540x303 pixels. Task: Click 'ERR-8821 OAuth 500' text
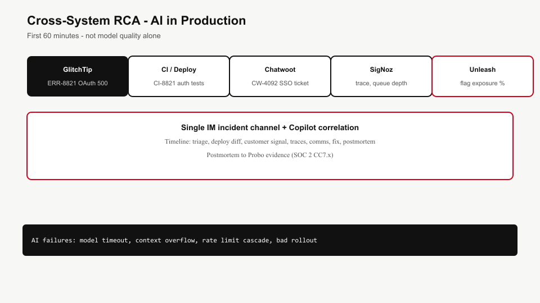point(78,83)
